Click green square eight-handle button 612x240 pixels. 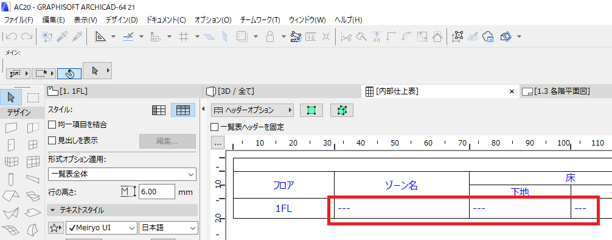342,110
